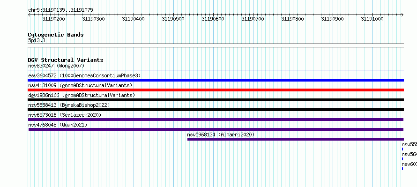Click the small blue mark under nsv607

click(402, 169)
